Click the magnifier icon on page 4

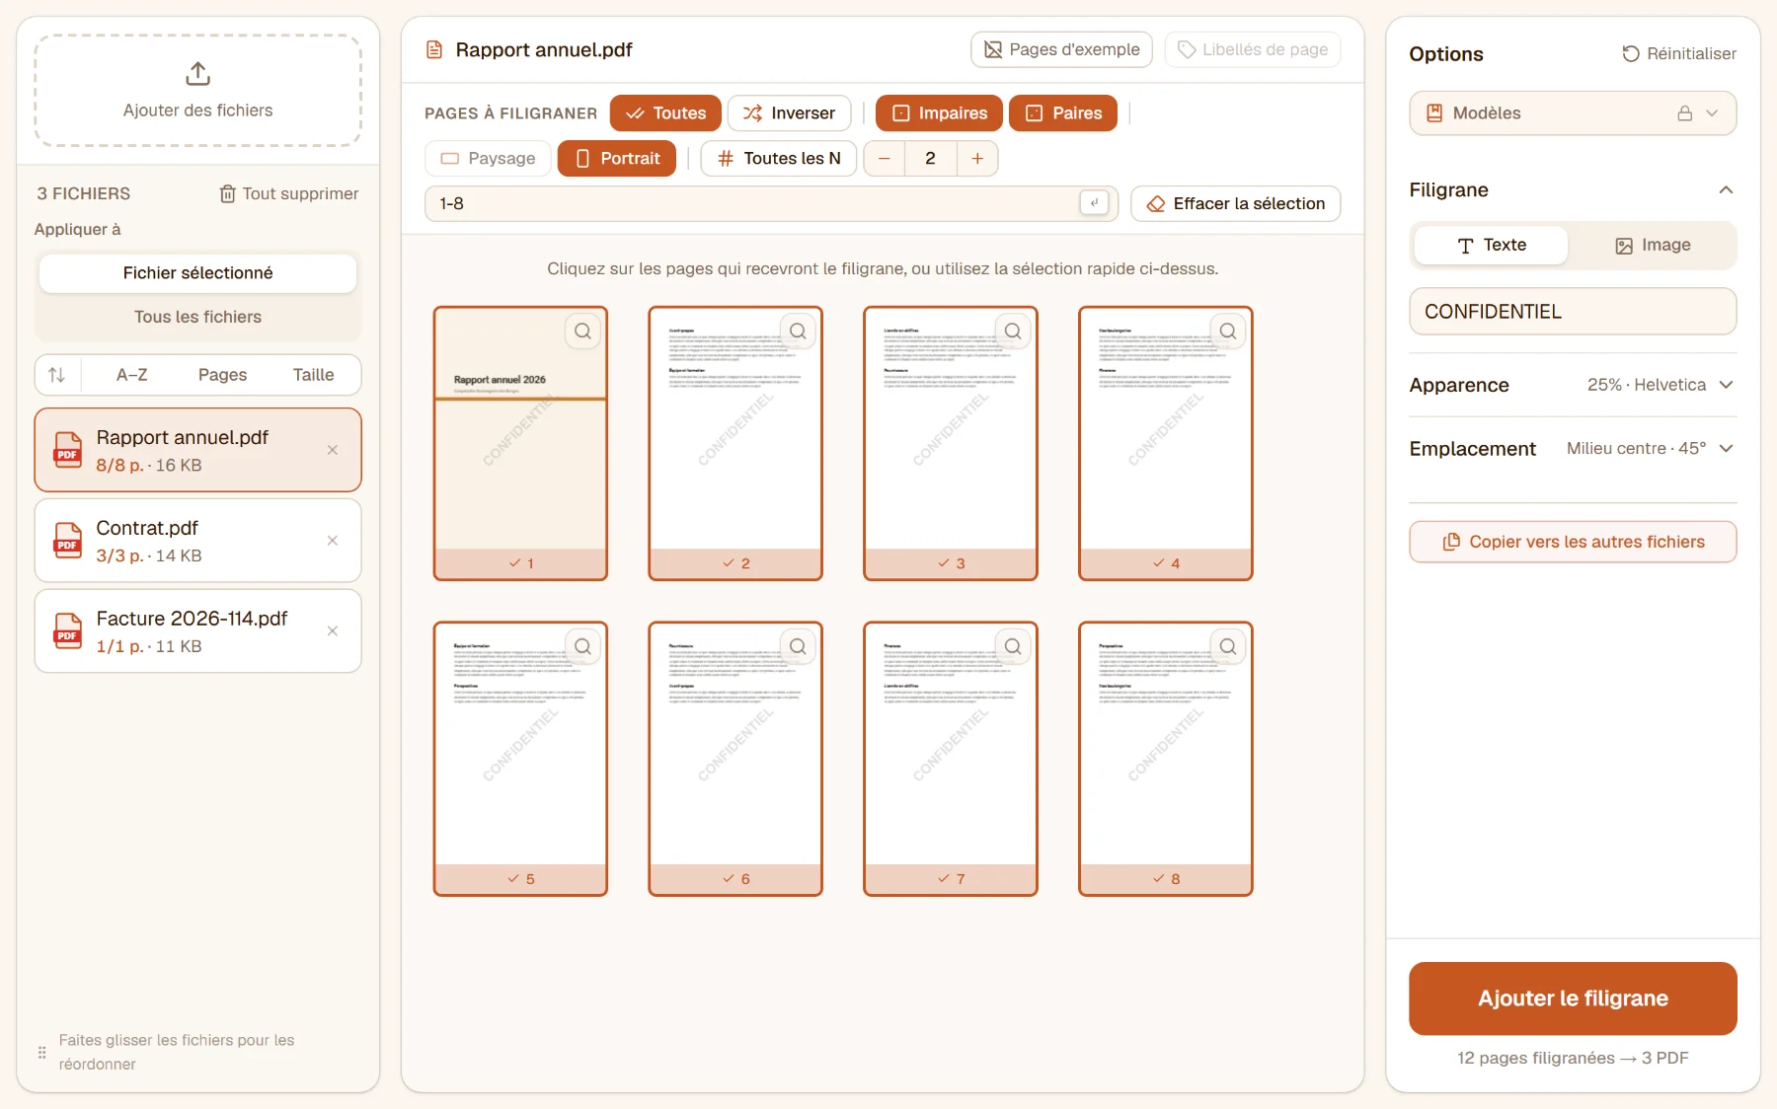[1228, 332]
